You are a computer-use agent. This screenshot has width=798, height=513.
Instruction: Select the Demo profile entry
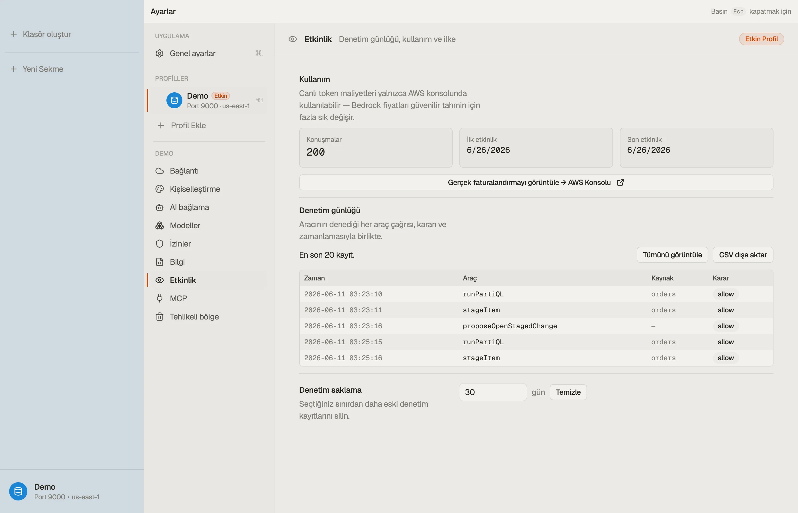pos(208,101)
